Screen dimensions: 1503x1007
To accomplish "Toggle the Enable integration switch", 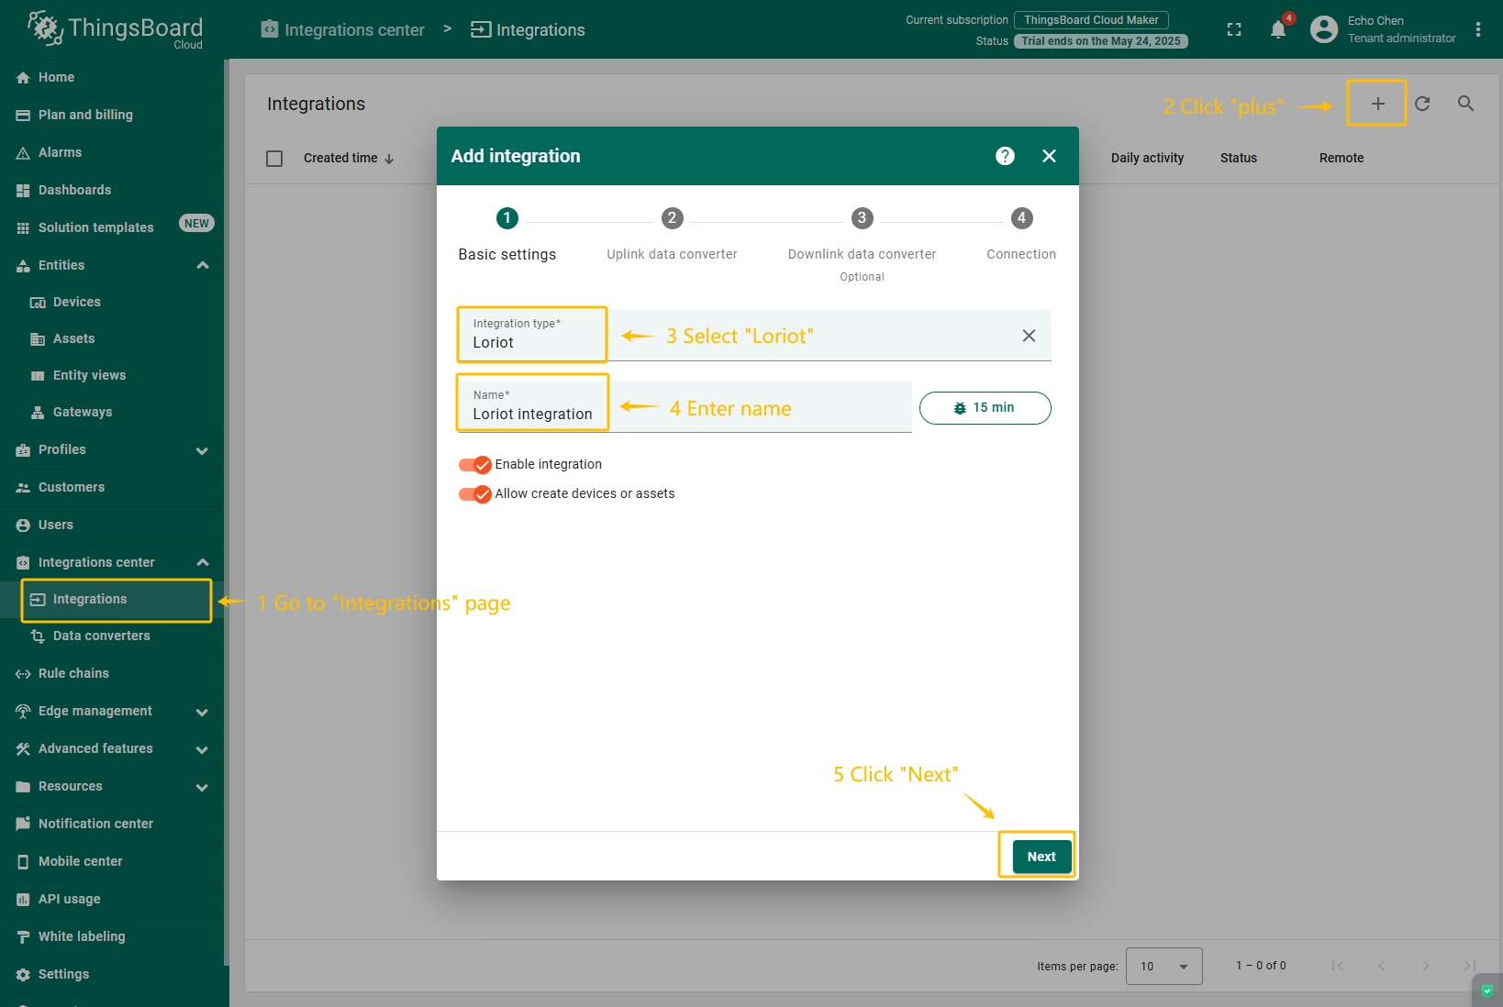I will [x=475, y=465].
